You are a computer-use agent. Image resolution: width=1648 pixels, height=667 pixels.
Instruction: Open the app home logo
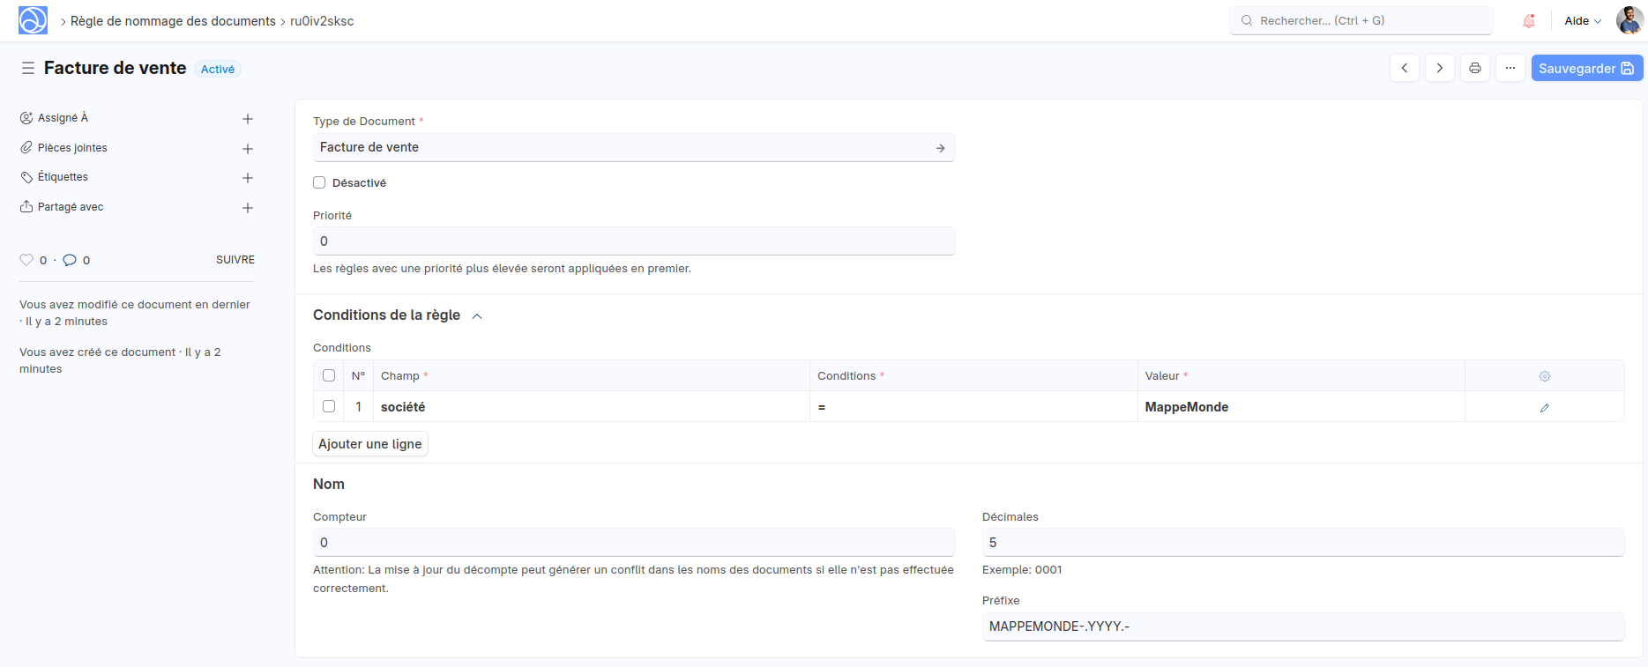click(33, 20)
